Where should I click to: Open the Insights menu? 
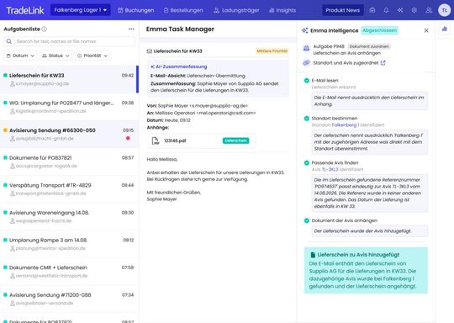(x=282, y=10)
